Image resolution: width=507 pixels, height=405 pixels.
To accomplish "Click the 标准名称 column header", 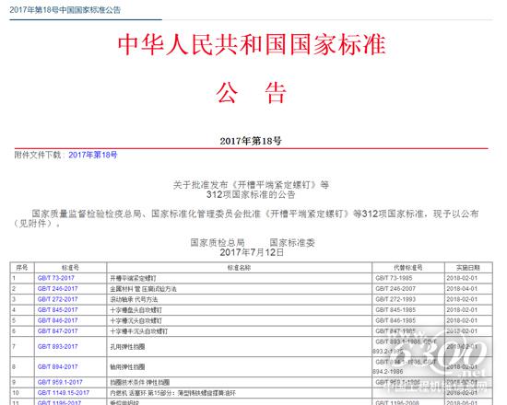I will [x=240, y=268].
